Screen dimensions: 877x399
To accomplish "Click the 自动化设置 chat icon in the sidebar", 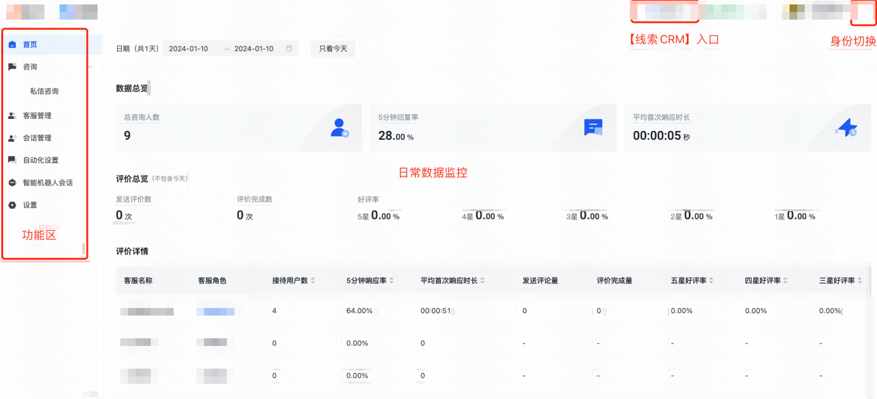I will click(13, 160).
